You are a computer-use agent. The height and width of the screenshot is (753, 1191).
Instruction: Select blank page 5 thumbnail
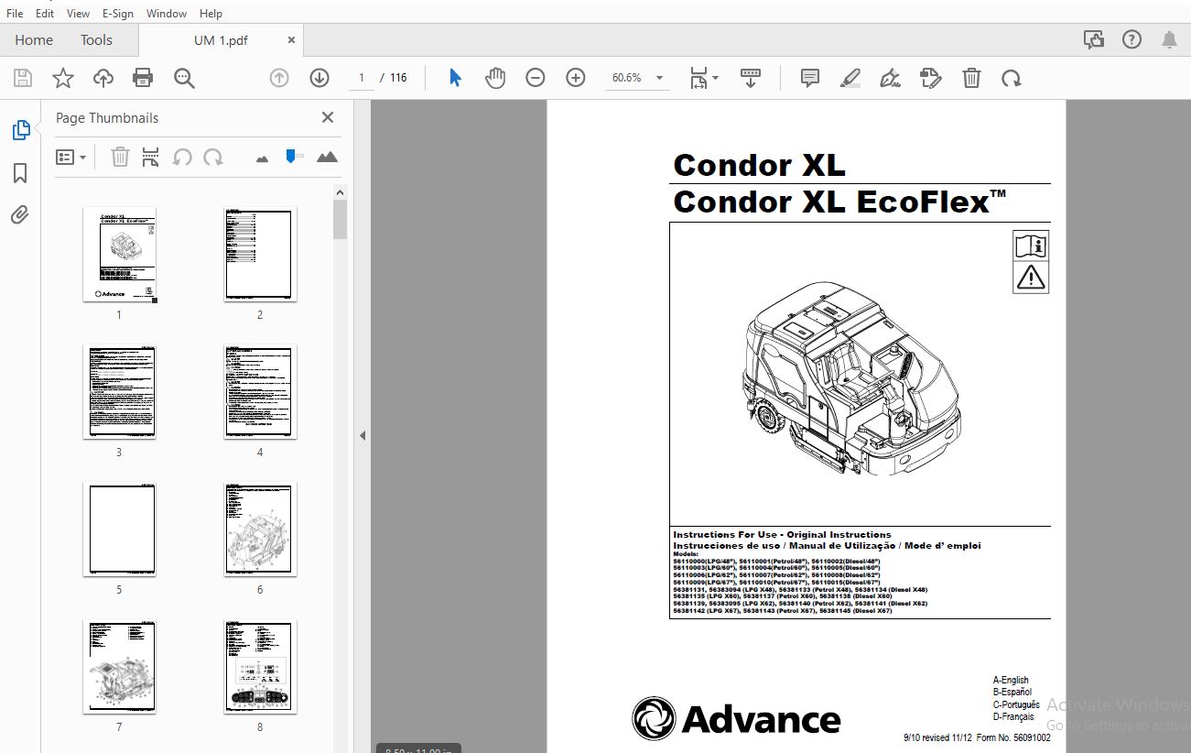(119, 529)
